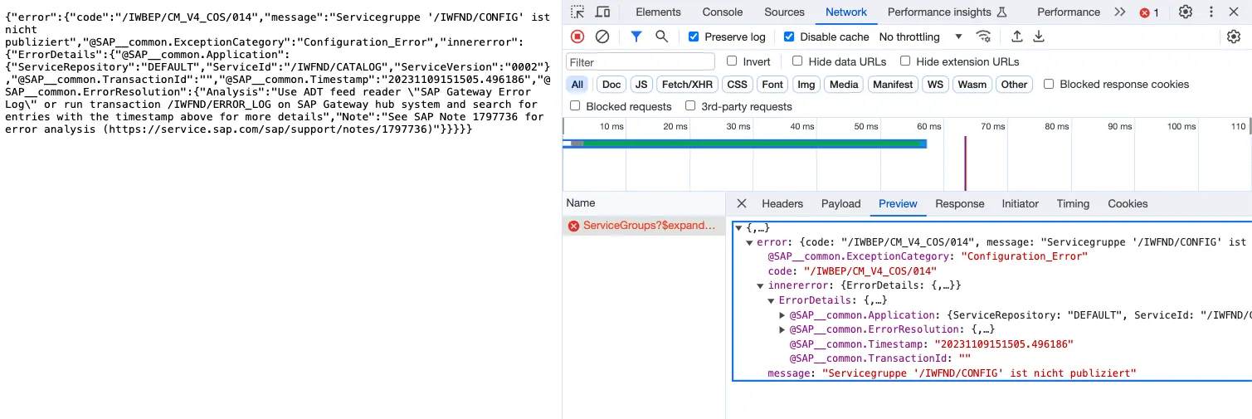The image size is (1252, 419).
Task: Open network conditions wifi icon
Action: pos(983,37)
